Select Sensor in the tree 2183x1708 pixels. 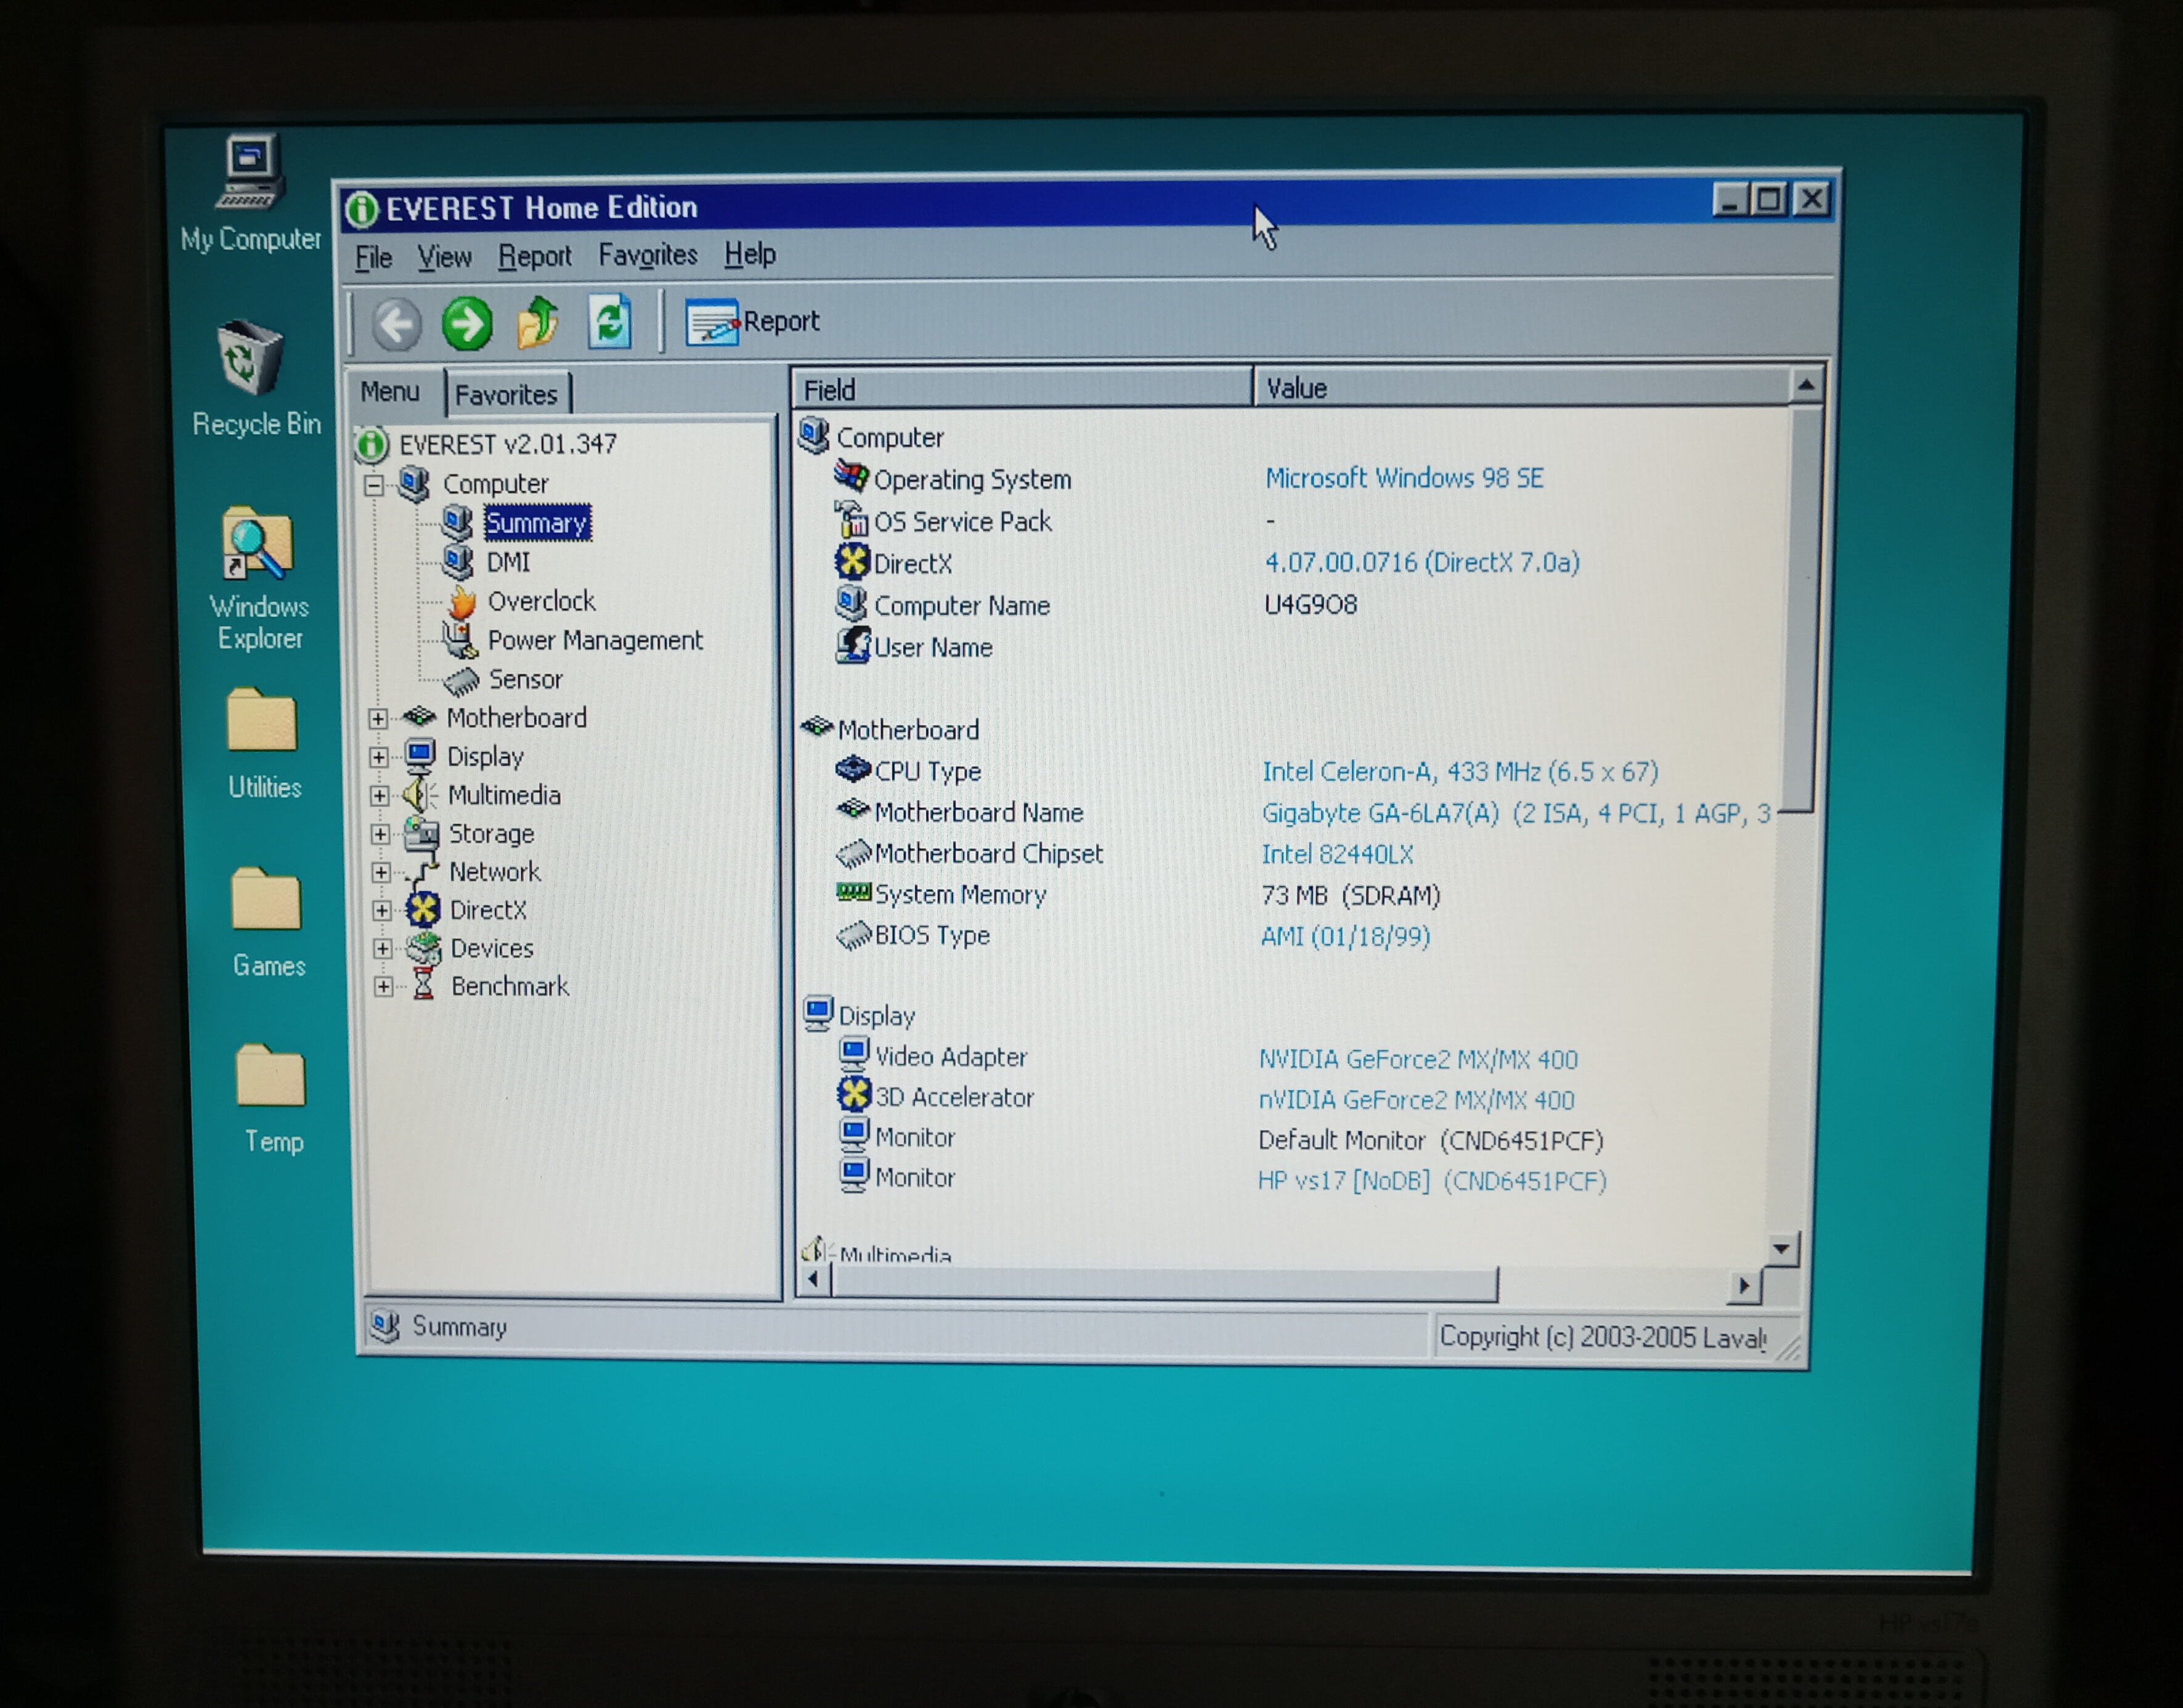point(525,679)
